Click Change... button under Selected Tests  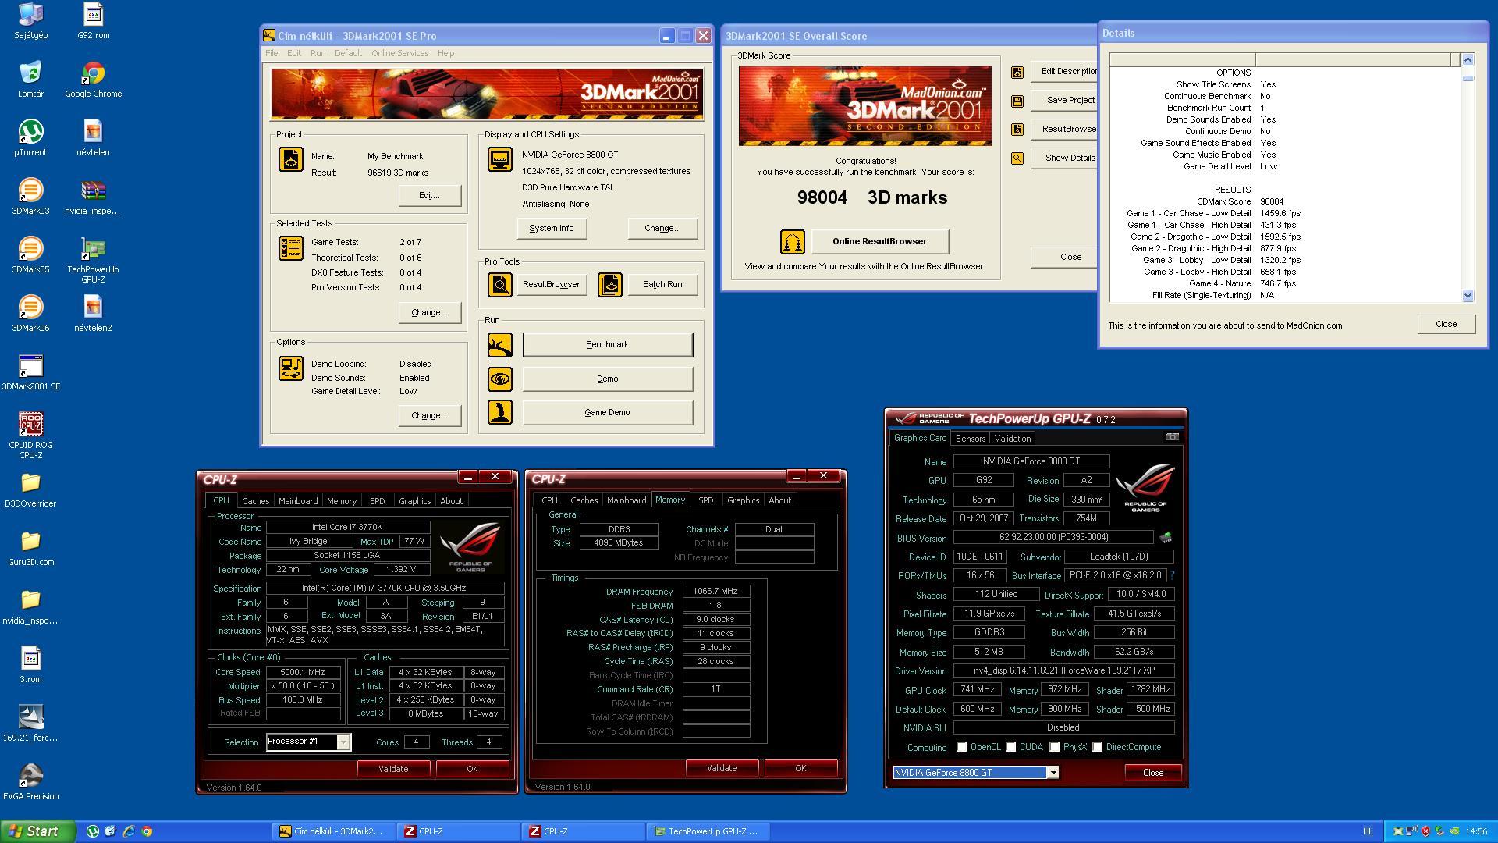429,313
